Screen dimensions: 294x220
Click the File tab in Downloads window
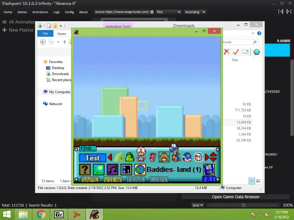[45, 34]
